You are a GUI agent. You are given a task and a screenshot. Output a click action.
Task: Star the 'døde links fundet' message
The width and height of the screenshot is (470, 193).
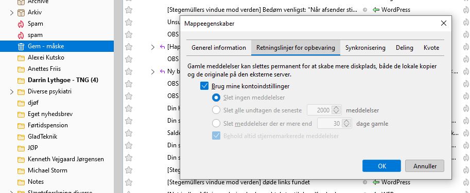[x=129, y=182]
